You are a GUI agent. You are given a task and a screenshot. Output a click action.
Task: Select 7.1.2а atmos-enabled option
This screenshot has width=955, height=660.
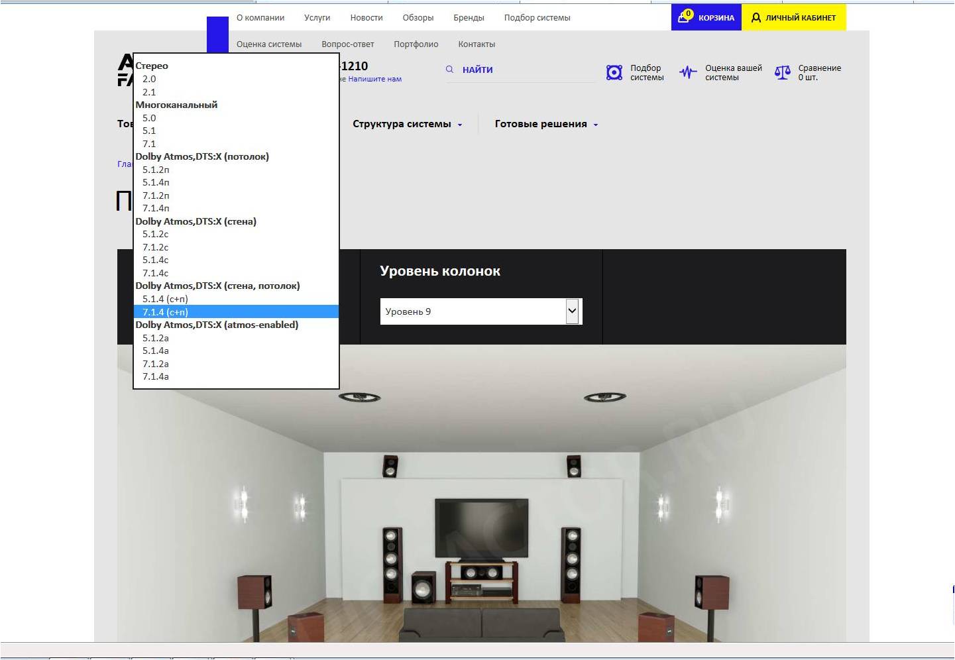coord(236,364)
